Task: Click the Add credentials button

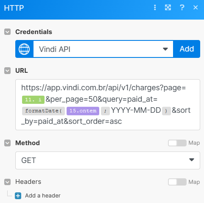Action: point(187,49)
